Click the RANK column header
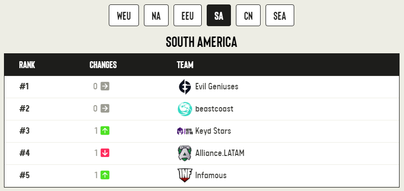The height and width of the screenshot is (191, 404). click(27, 65)
